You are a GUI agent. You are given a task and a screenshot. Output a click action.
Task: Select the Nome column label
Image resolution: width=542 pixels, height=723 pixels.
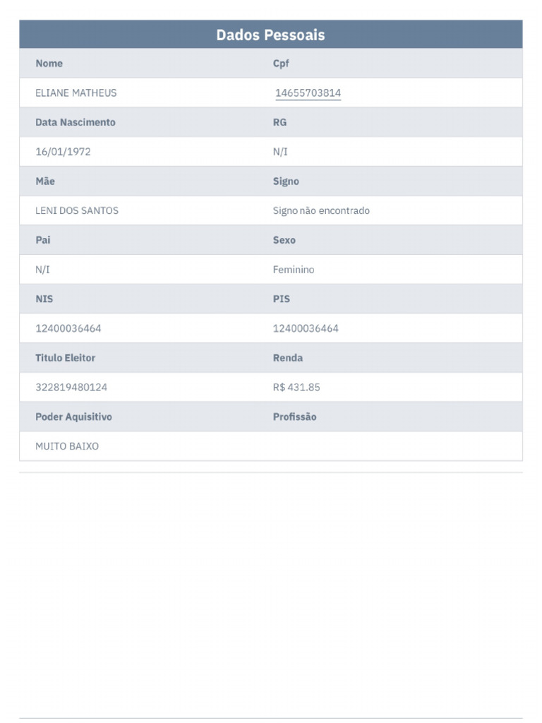(x=49, y=64)
